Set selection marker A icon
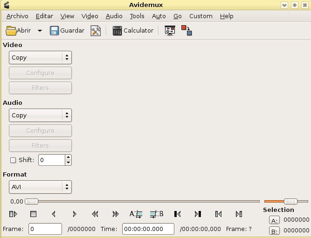This screenshot has height=238, width=311. [x=136, y=214]
